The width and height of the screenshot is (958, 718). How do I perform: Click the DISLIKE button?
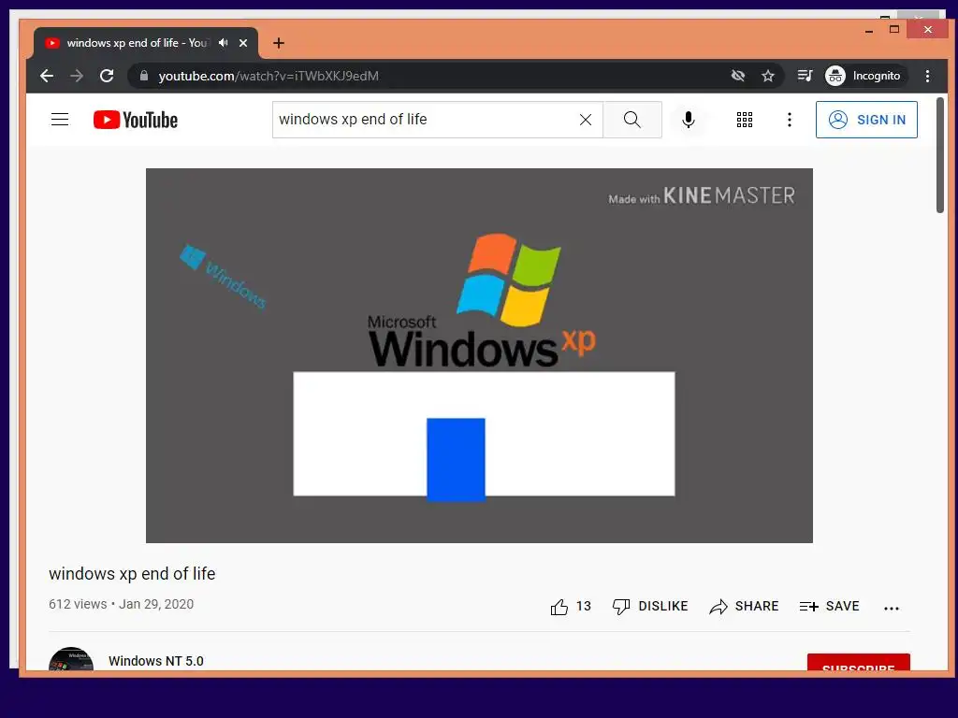[x=650, y=606]
